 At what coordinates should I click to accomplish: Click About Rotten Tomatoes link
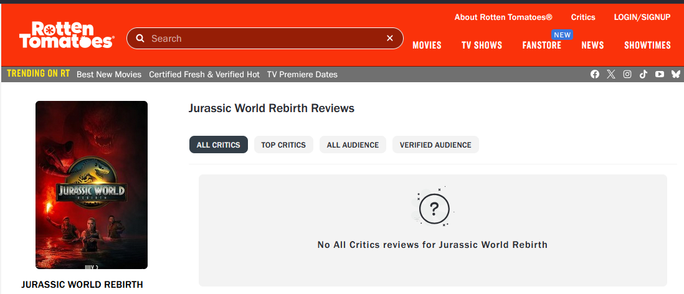click(503, 17)
